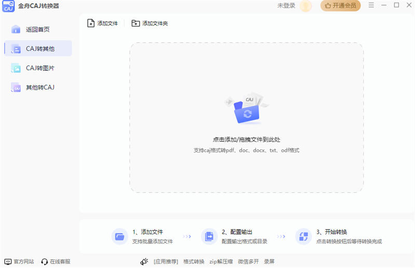Click the 1、添加文件 step label
The width and height of the screenshot is (415, 268).
tap(148, 232)
